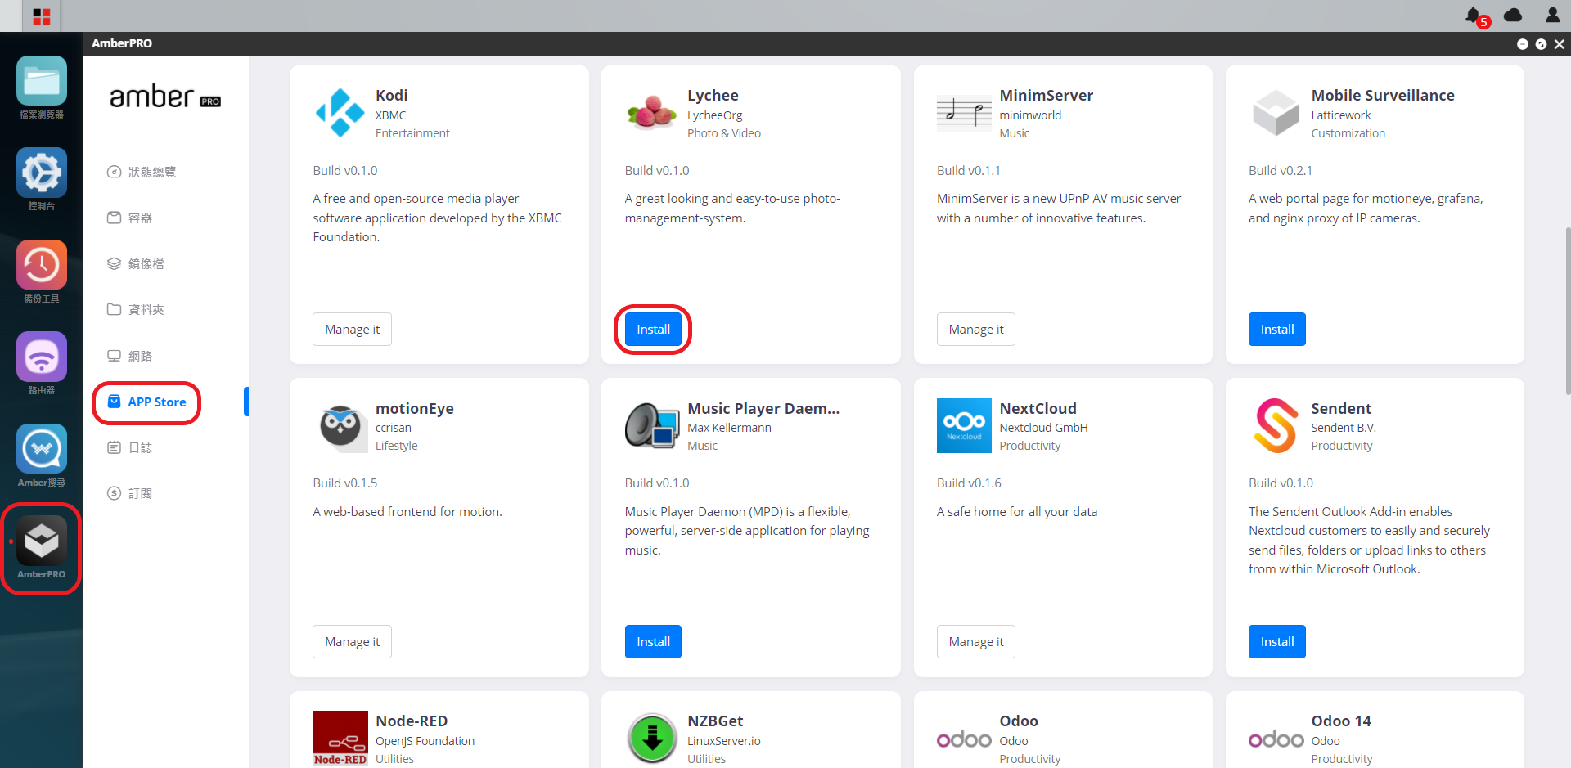1571x768 pixels.
Task: Click the amber PRO sidebar logo
Action: pyautogui.click(x=165, y=97)
